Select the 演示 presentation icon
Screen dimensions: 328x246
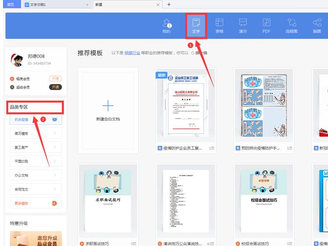pos(243,22)
